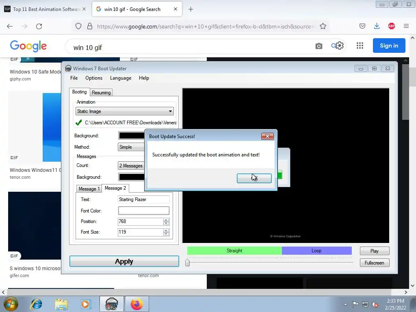This screenshot has height=312, width=416.
Task: Launch Internet Explorer from taskbar
Action: tap(36, 304)
